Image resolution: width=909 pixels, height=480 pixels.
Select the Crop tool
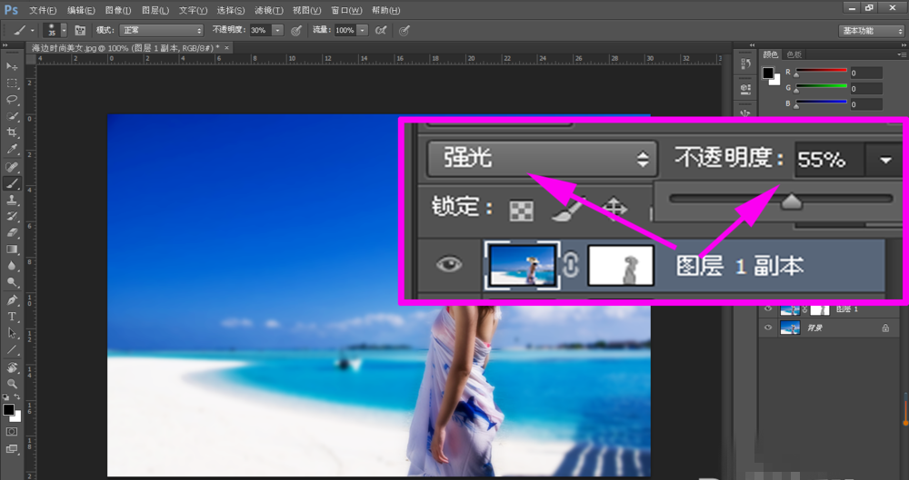click(x=13, y=132)
